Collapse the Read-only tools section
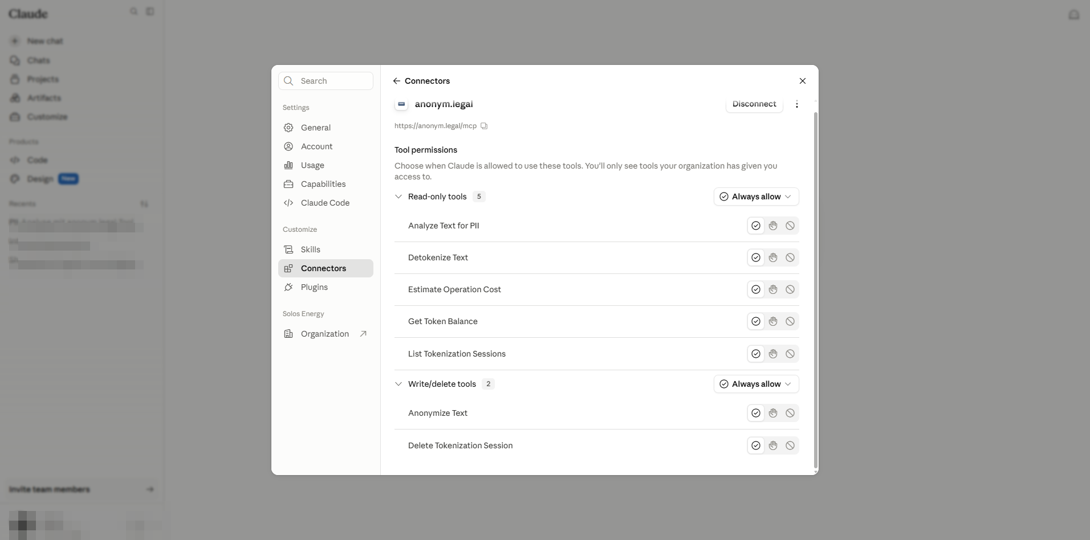This screenshot has height=540, width=1090. coord(398,197)
